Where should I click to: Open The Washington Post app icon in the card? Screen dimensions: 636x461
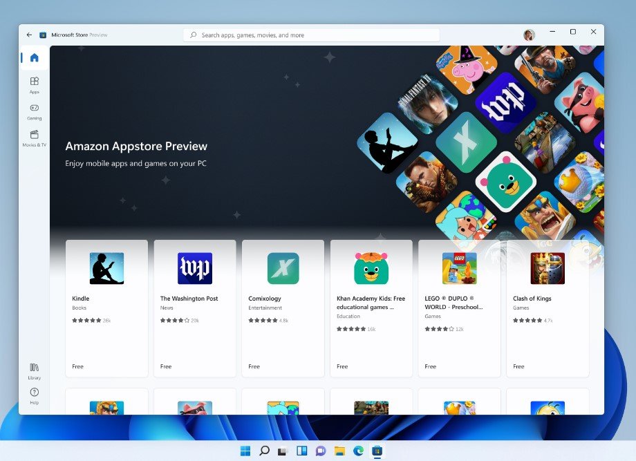click(x=195, y=268)
